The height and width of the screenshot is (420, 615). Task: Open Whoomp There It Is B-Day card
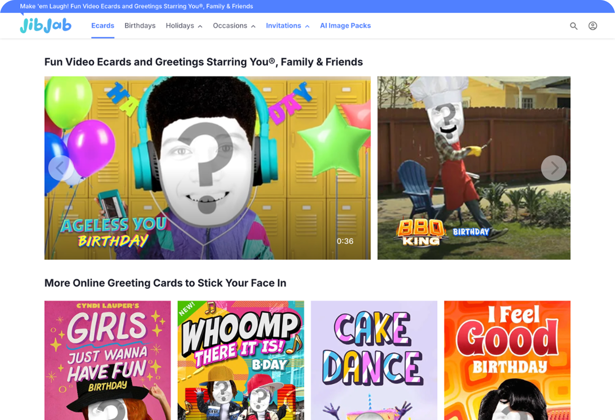coord(241,360)
